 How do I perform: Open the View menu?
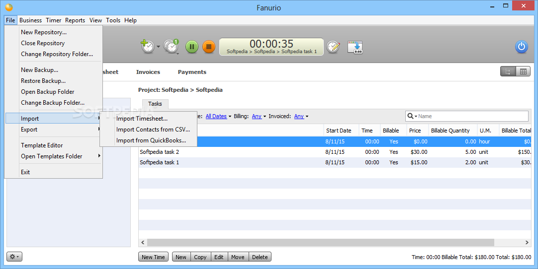coord(96,20)
